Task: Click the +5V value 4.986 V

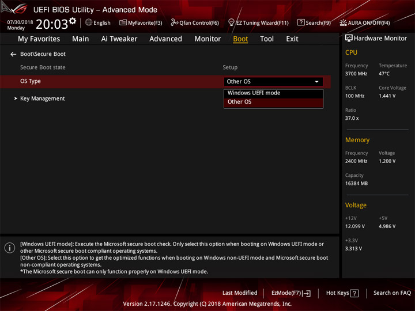Action: pos(387,226)
